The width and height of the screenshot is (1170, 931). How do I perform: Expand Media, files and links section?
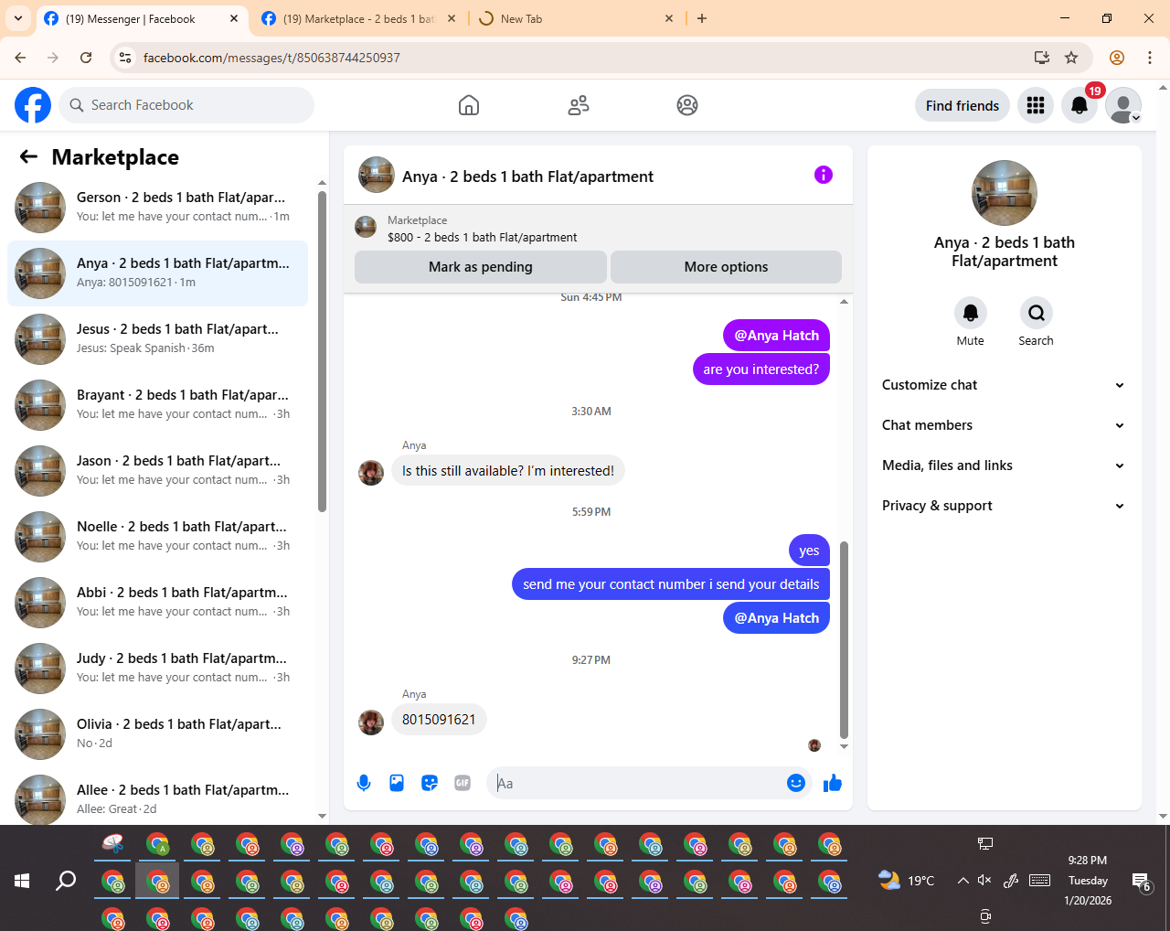(1004, 465)
